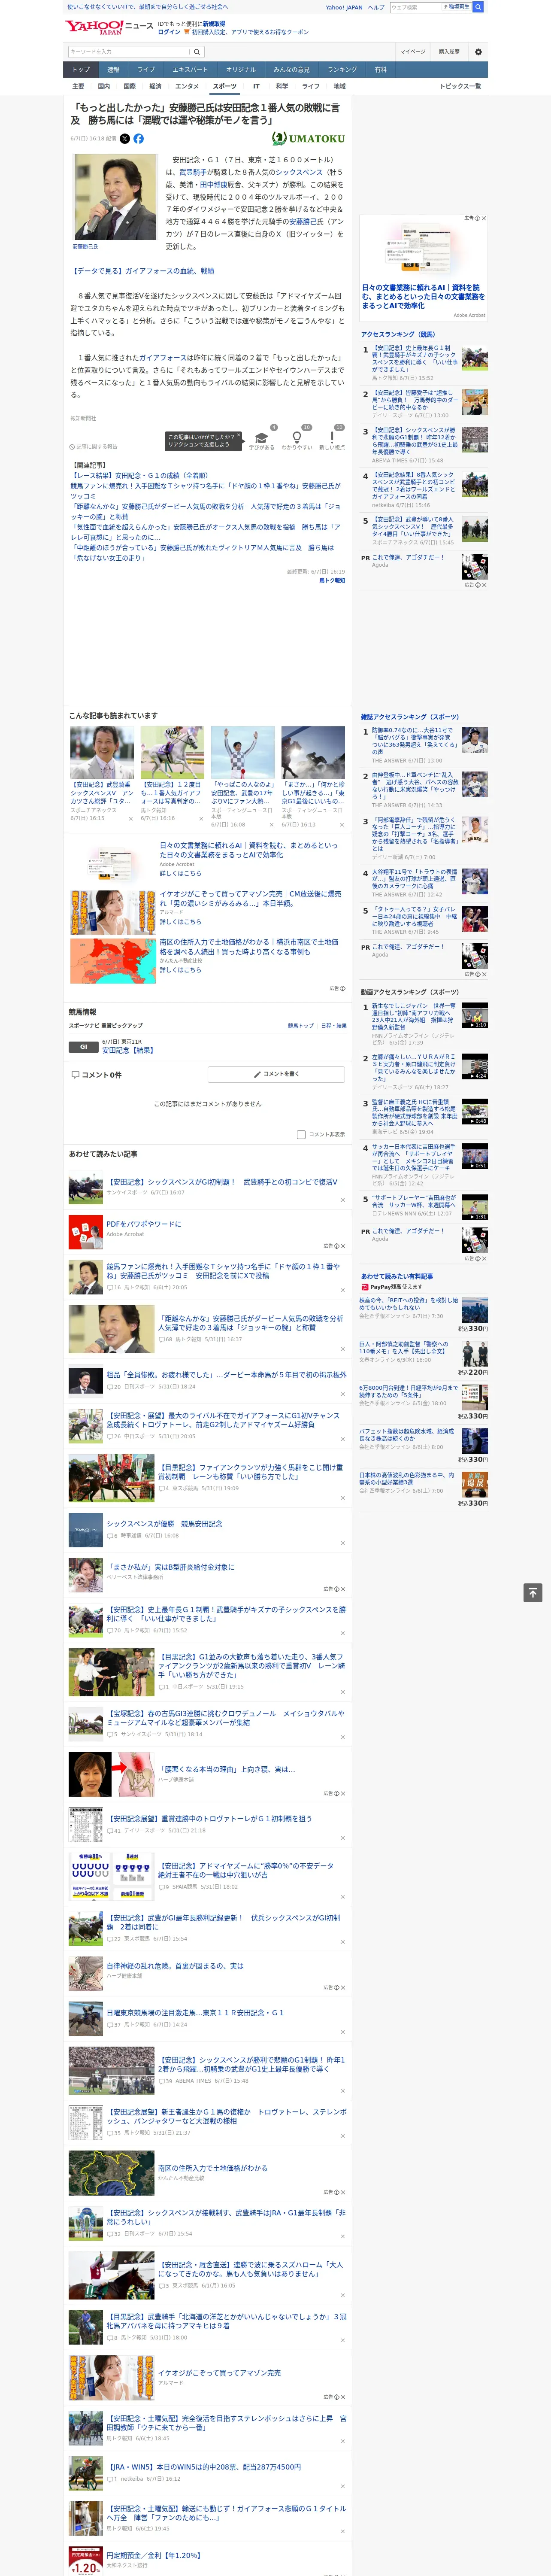Image resolution: width=551 pixels, height=2576 pixels.
Task: Click the 競馬トップ link
Action: (300, 1026)
